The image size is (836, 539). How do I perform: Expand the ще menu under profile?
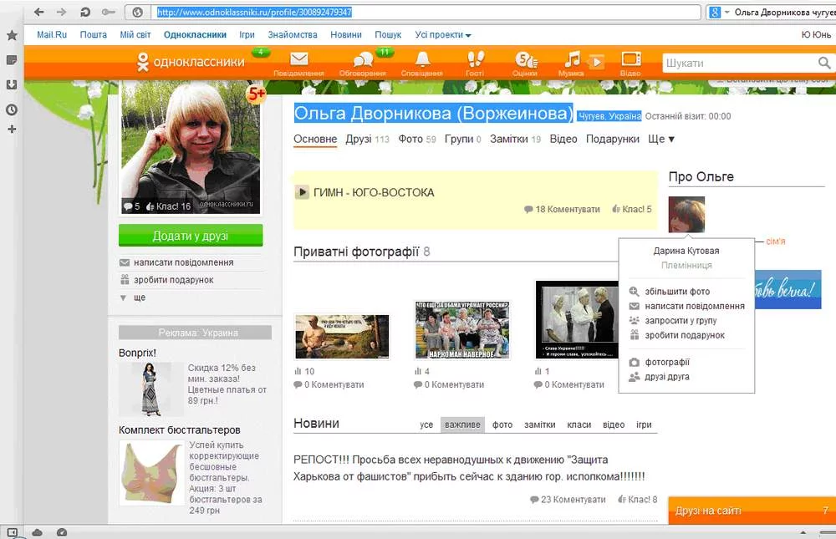[139, 297]
